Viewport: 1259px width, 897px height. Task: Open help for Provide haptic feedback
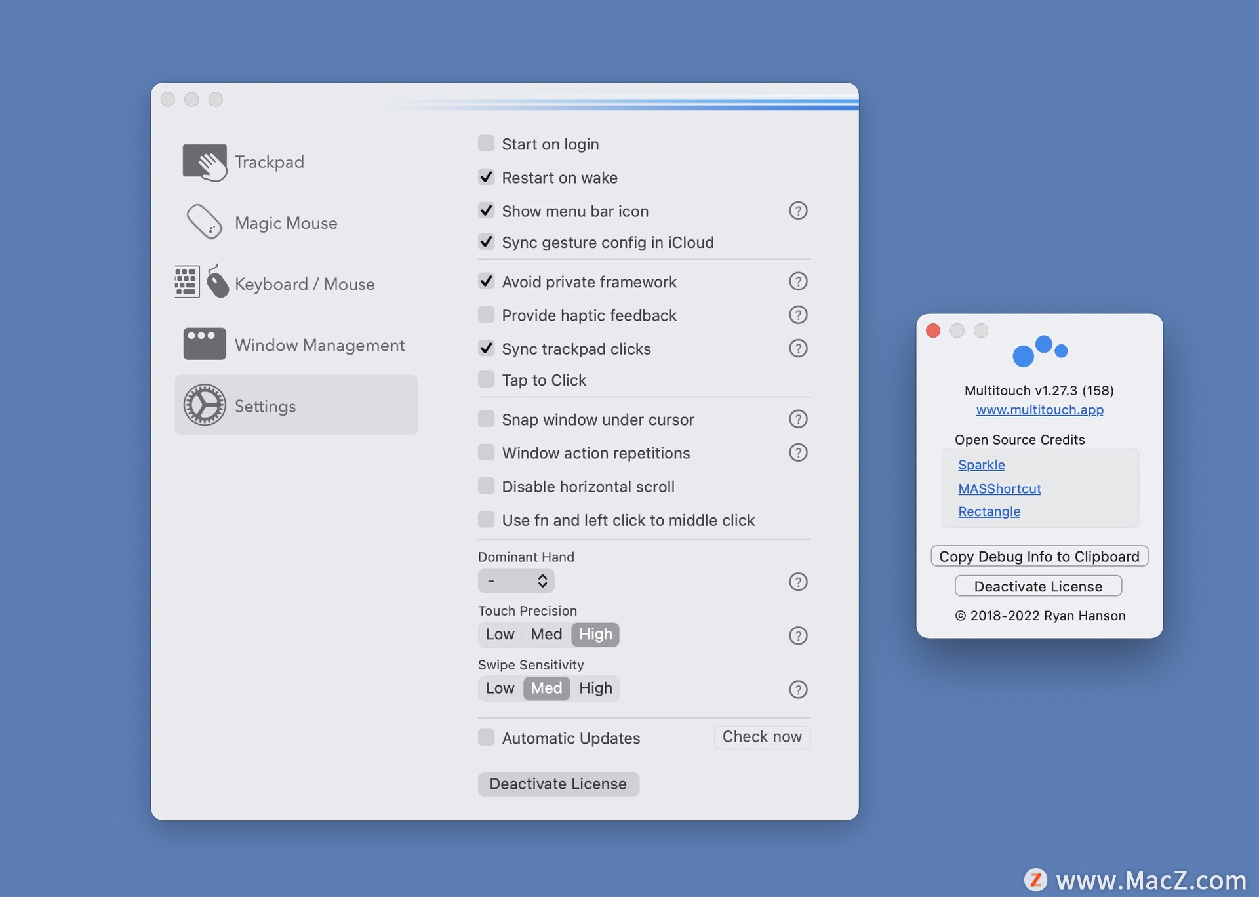coord(797,315)
